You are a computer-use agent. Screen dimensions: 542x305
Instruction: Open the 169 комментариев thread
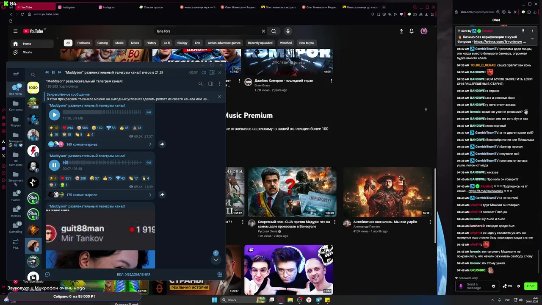pos(100,144)
